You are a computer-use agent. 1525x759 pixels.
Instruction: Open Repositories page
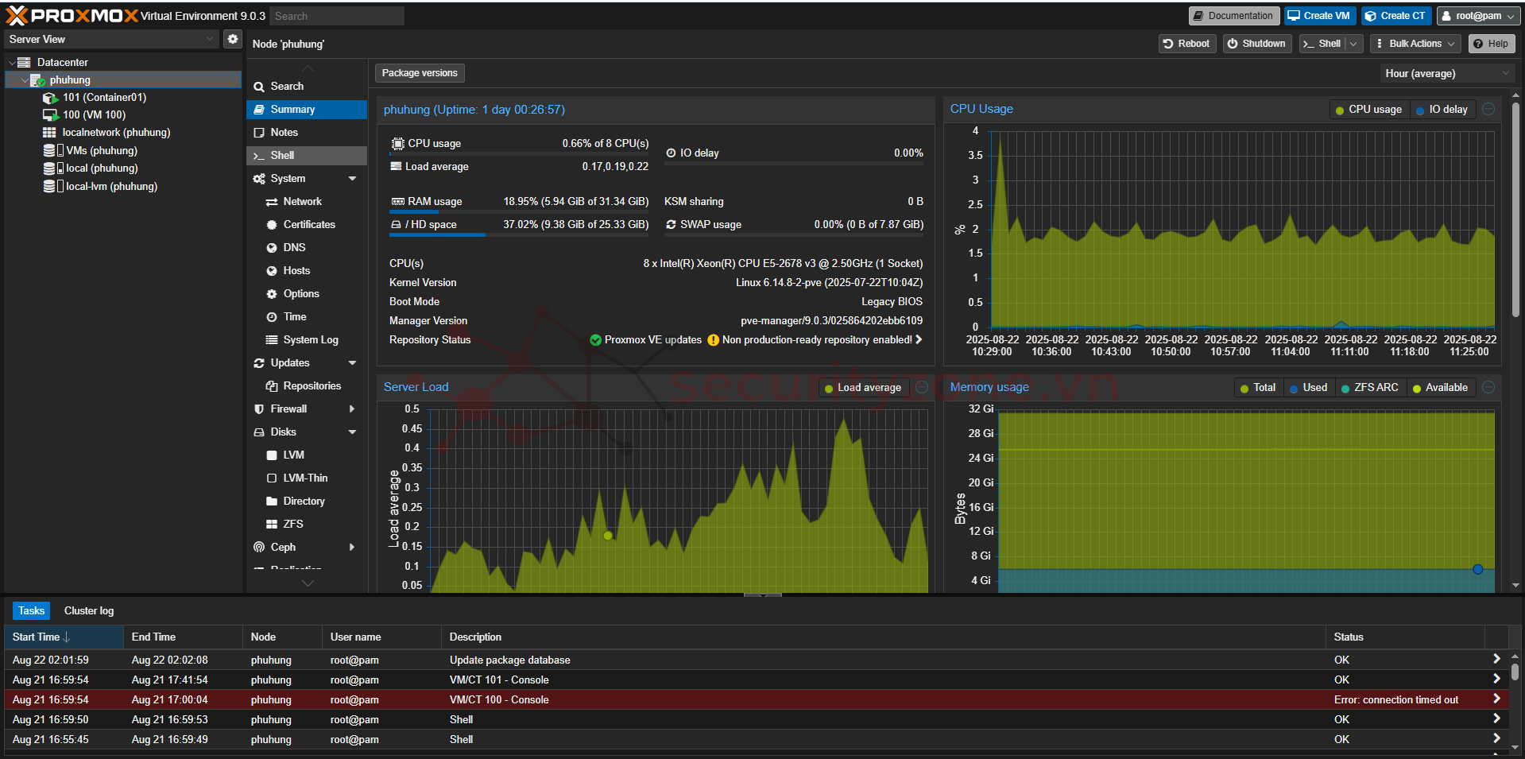307,386
